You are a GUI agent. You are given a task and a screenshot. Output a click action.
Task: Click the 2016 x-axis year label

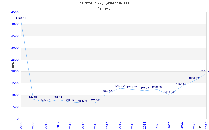107,125
